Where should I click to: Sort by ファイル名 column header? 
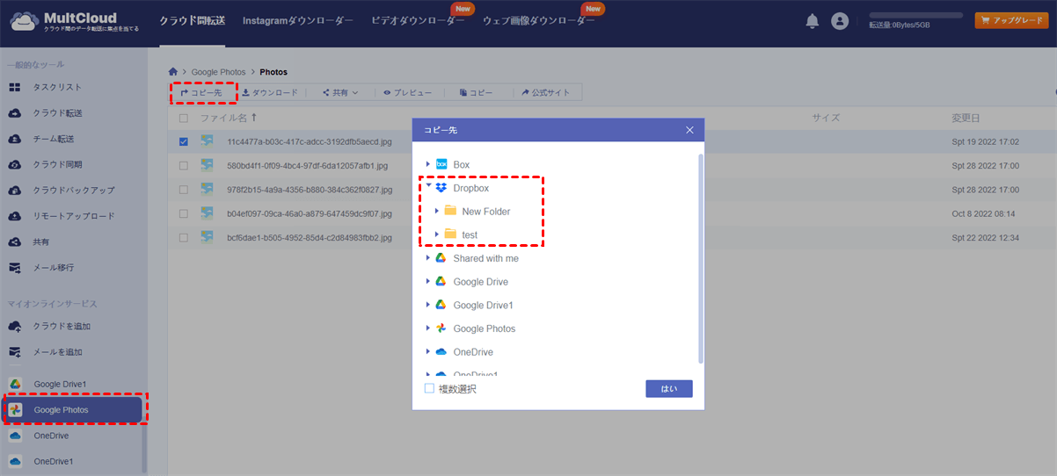pos(229,118)
